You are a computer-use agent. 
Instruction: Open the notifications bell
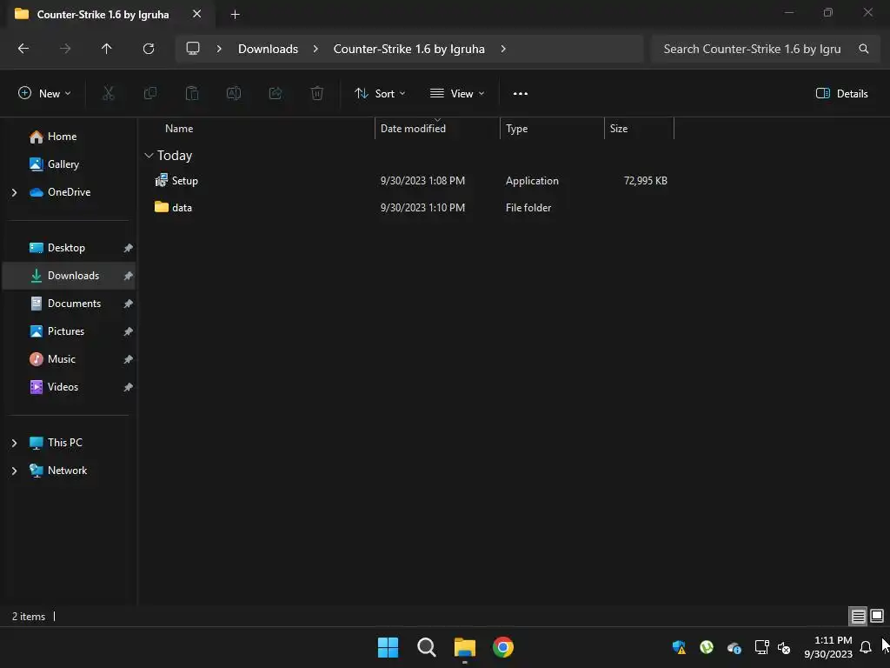tap(866, 647)
